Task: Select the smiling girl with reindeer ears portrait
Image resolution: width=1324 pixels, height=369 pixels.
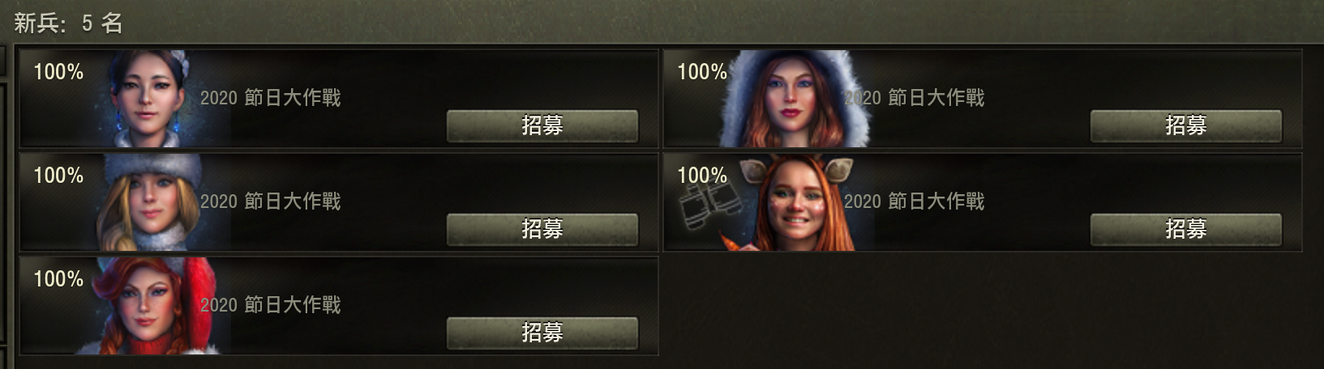Action: 798,202
